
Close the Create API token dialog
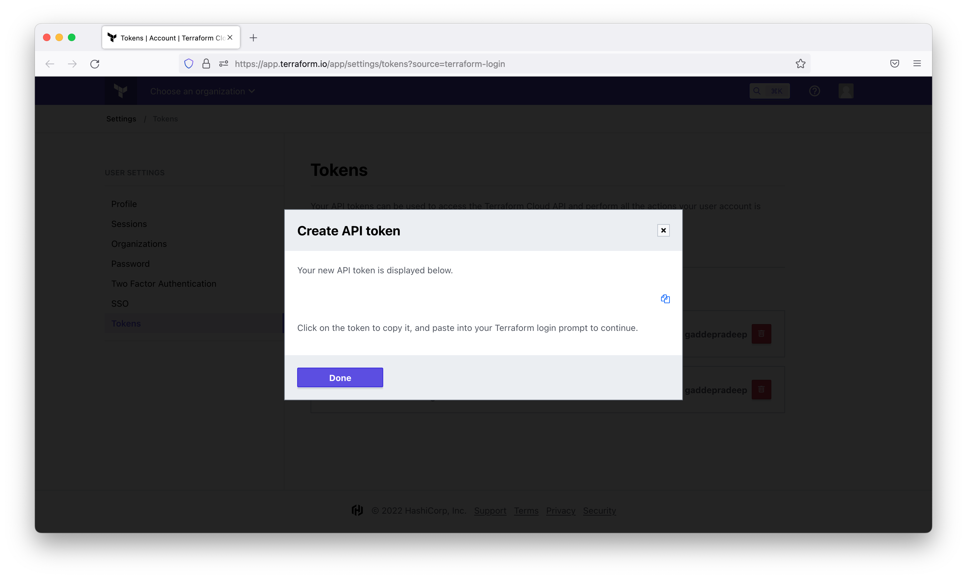click(x=663, y=230)
